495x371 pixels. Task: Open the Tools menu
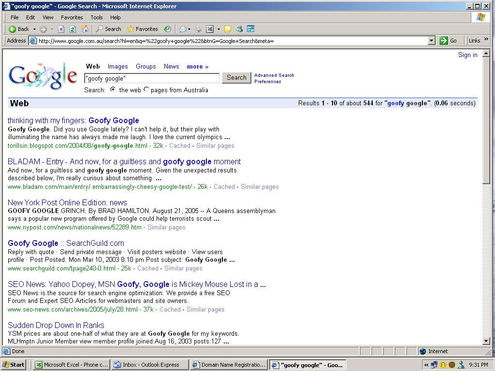[x=97, y=17]
